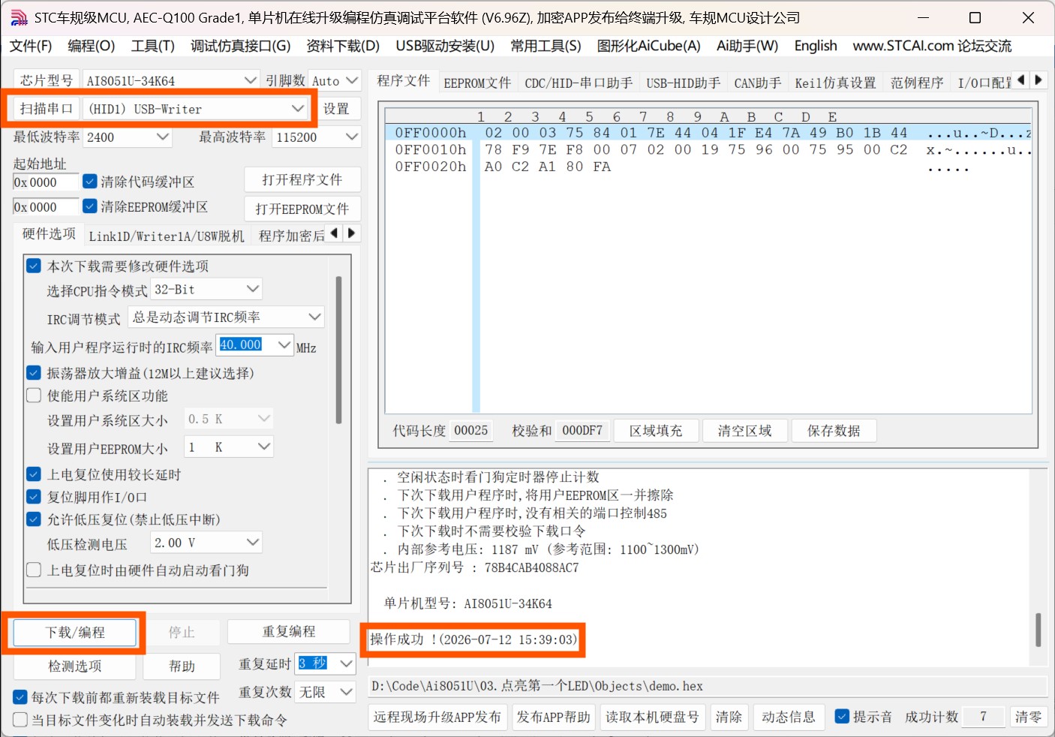This screenshot has height=737, width=1055.
Task: Toggle 本次下载需要修改硬件选项 checkbox
Action: [x=34, y=266]
